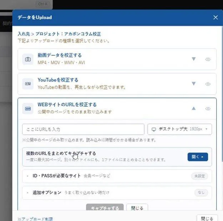This screenshot has height=221, width=223.
Task: Click the footer 閉じる button
Action: (x=207, y=218)
